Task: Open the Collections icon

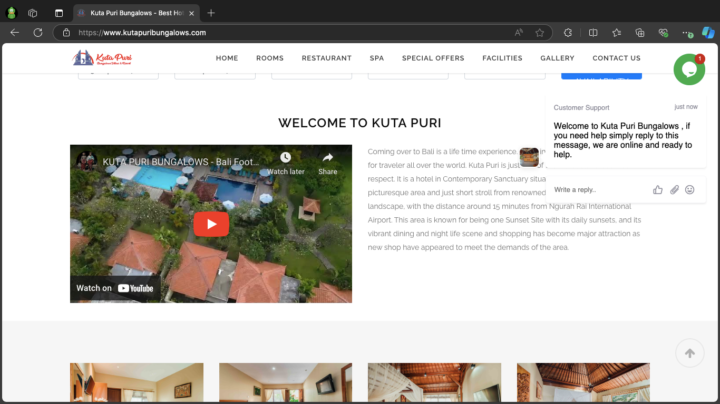Action: pyautogui.click(x=640, y=33)
